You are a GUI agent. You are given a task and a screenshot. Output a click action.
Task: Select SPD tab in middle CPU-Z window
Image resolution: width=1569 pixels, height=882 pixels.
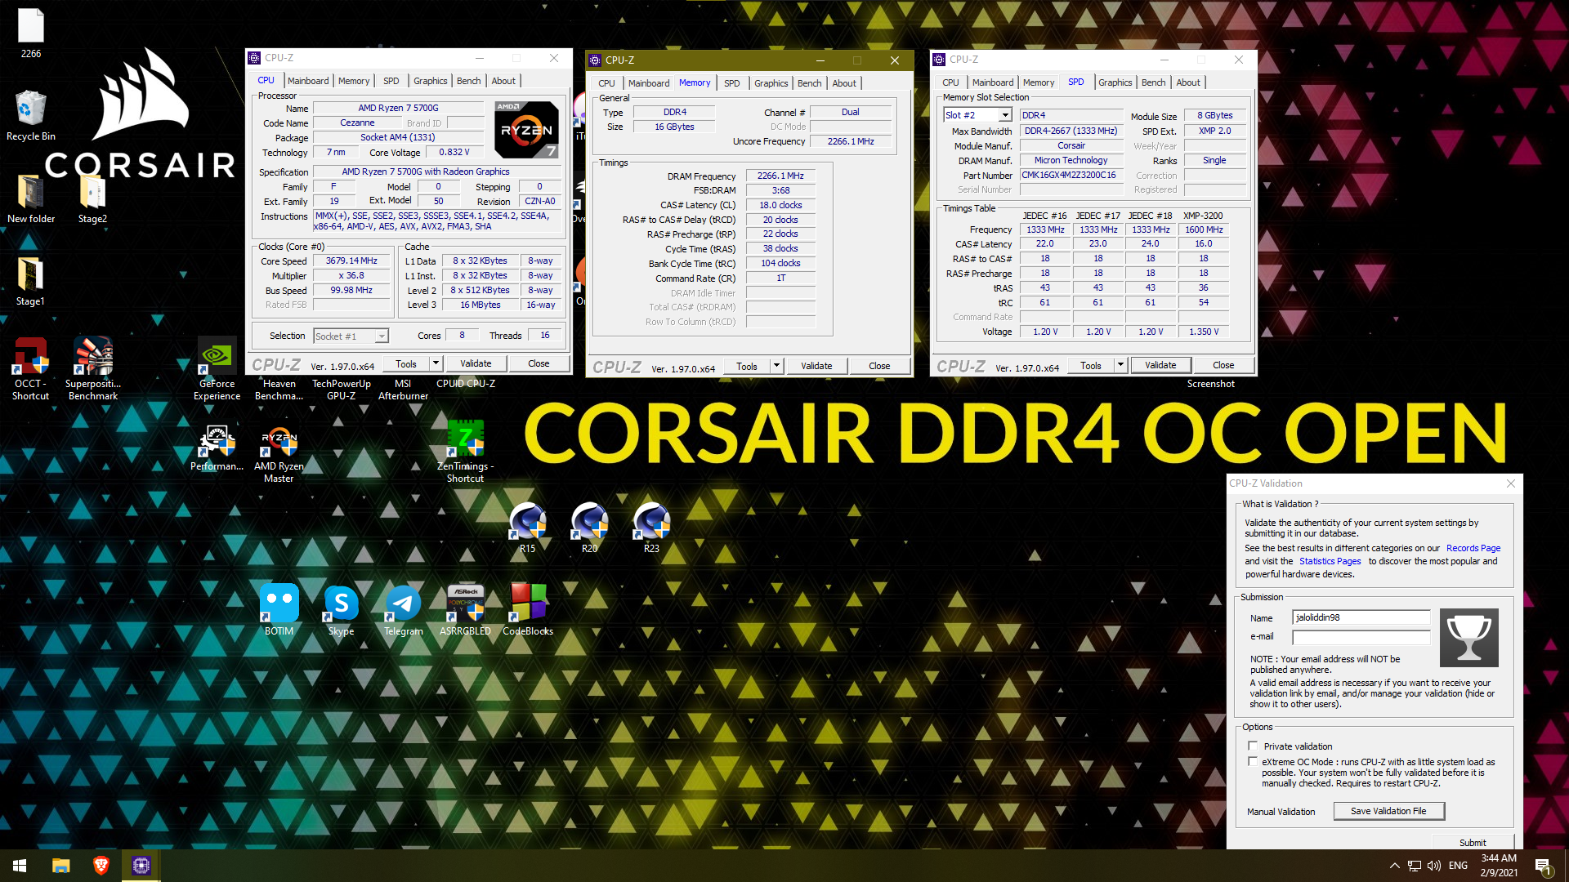pyautogui.click(x=731, y=83)
